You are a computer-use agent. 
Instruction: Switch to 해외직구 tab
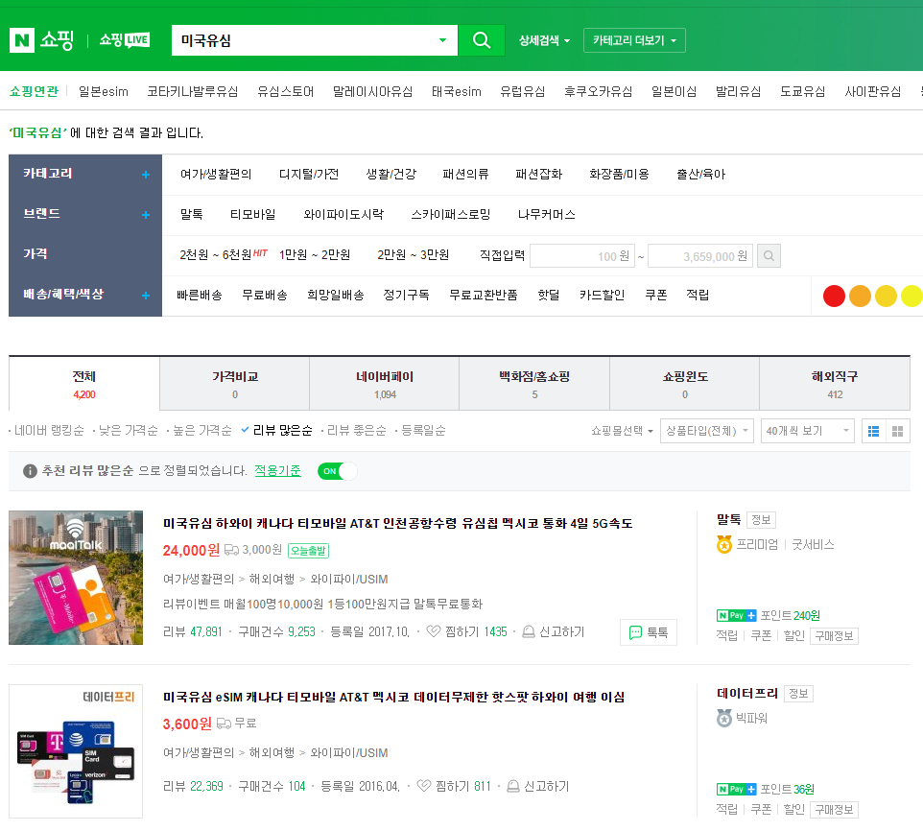pyautogui.click(x=835, y=384)
